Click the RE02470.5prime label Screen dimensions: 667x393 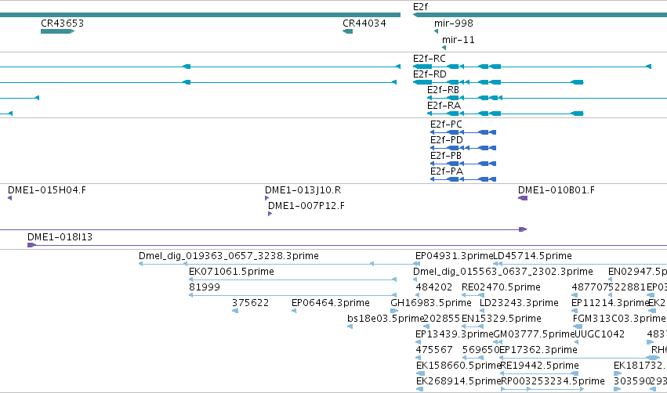[x=501, y=287]
